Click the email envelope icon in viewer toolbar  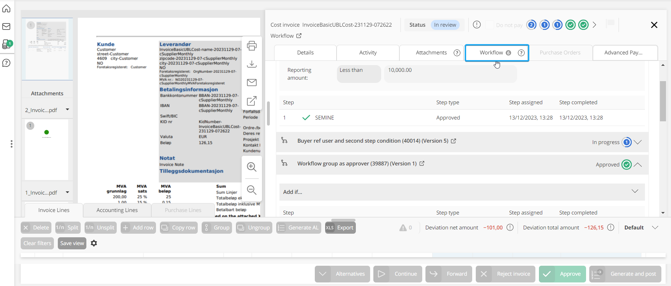coord(252,83)
